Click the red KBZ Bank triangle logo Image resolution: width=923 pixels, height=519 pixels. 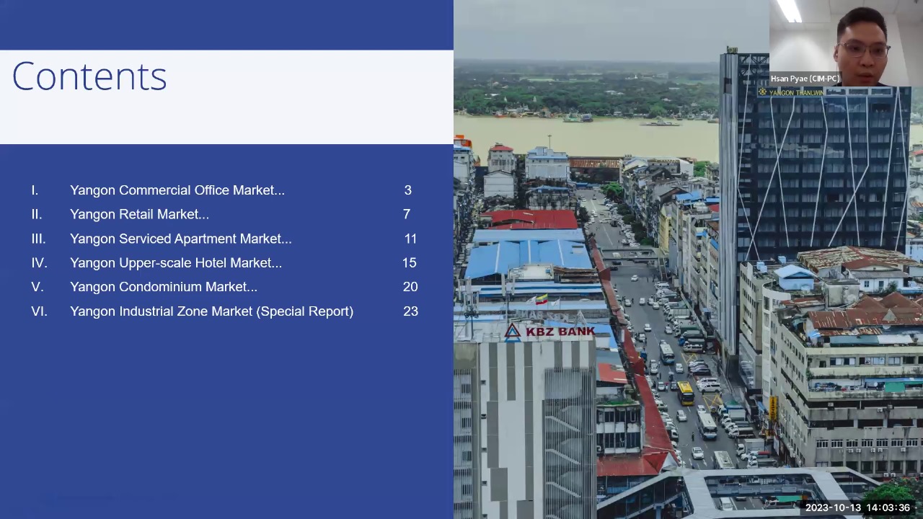point(512,331)
